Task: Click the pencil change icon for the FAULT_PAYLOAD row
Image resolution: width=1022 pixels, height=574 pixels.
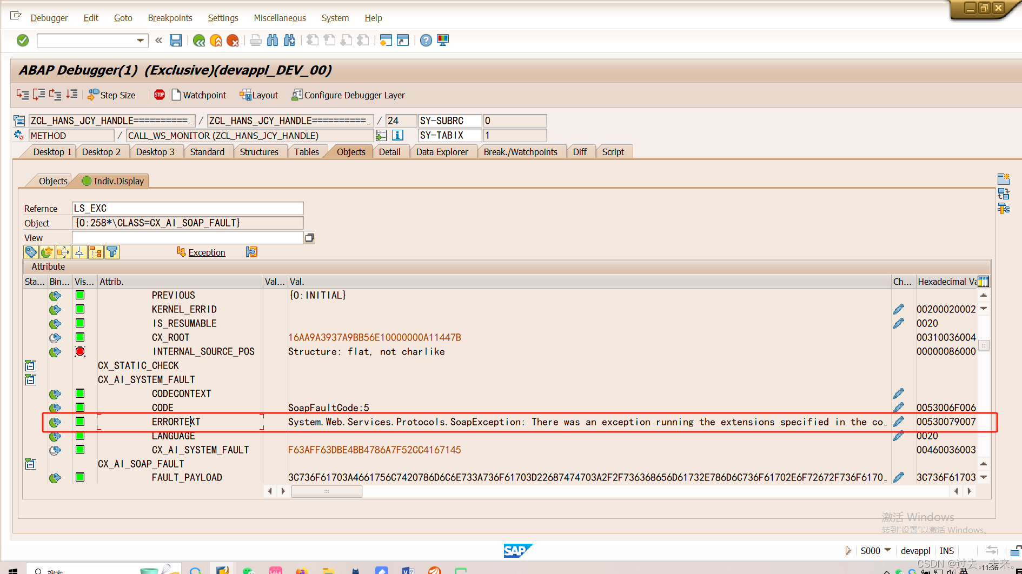Action: click(899, 477)
